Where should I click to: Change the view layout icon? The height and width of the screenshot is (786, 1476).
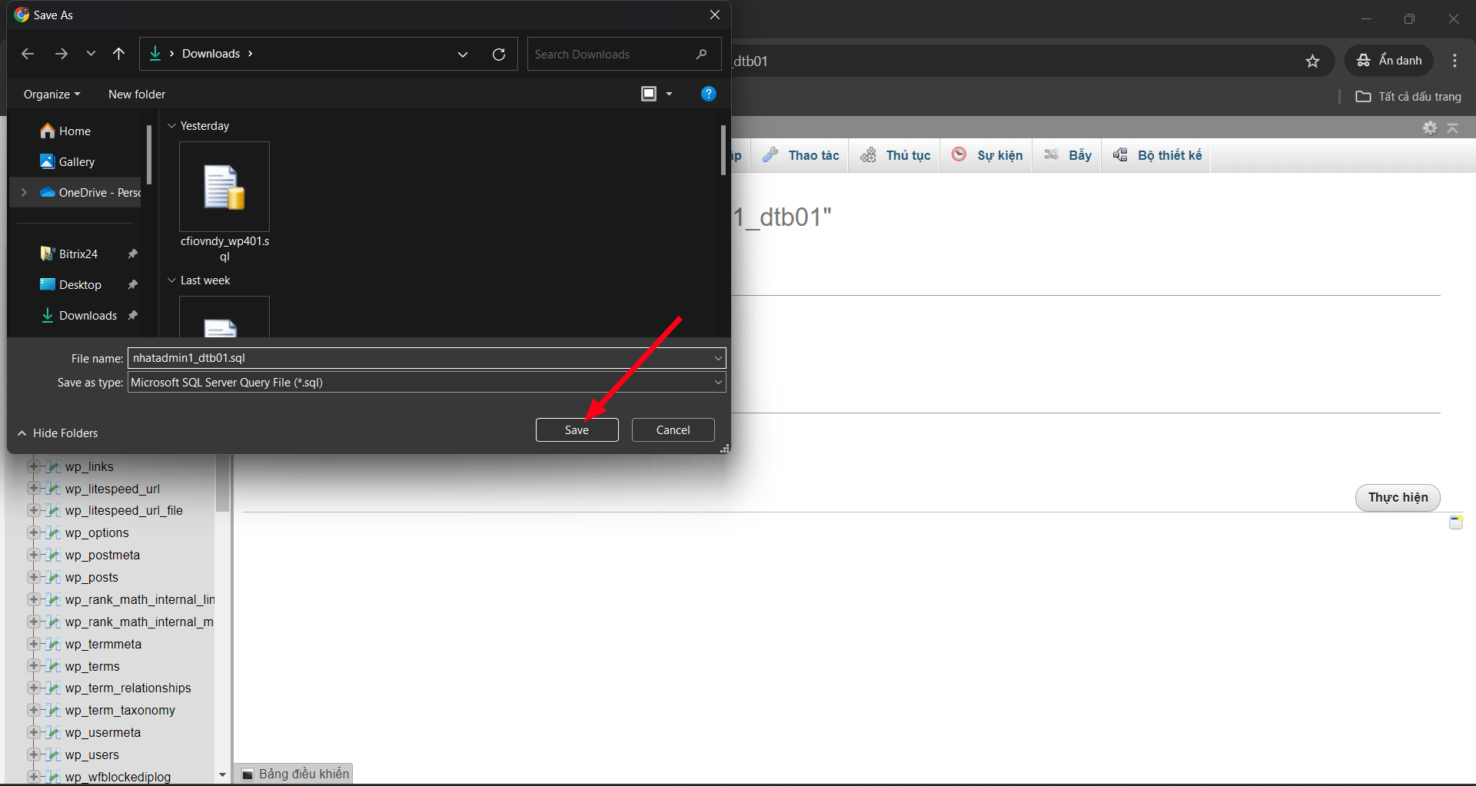pos(649,94)
